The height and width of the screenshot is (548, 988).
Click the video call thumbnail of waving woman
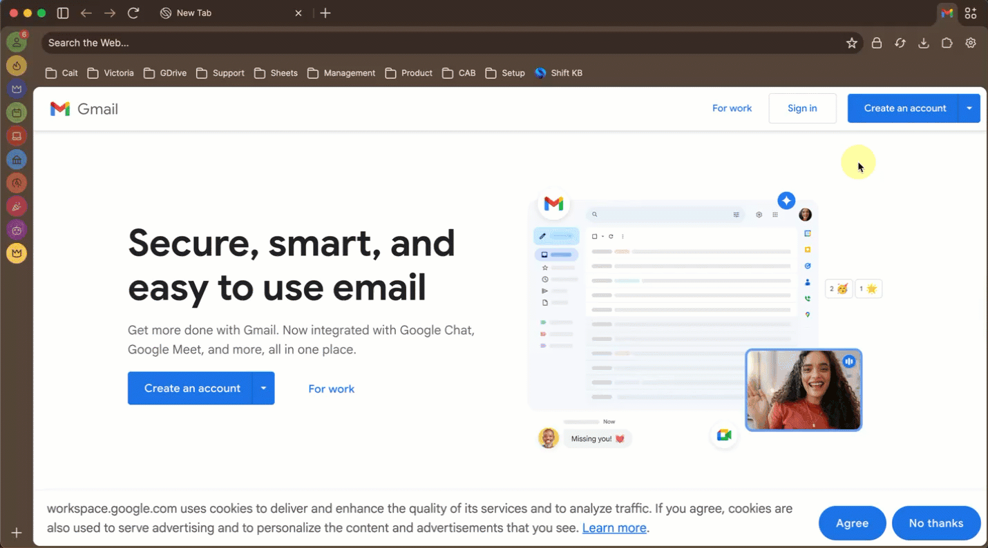[804, 390]
